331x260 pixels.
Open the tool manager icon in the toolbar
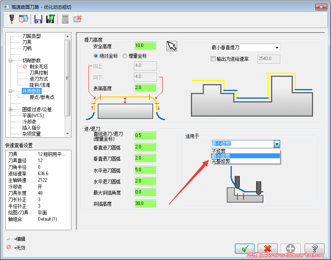click(x=12, y=19)
